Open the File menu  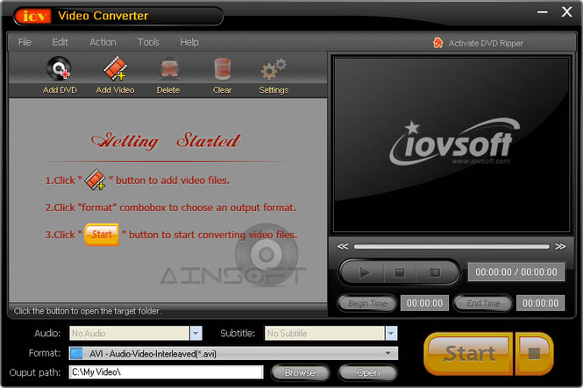coord(25,42)
